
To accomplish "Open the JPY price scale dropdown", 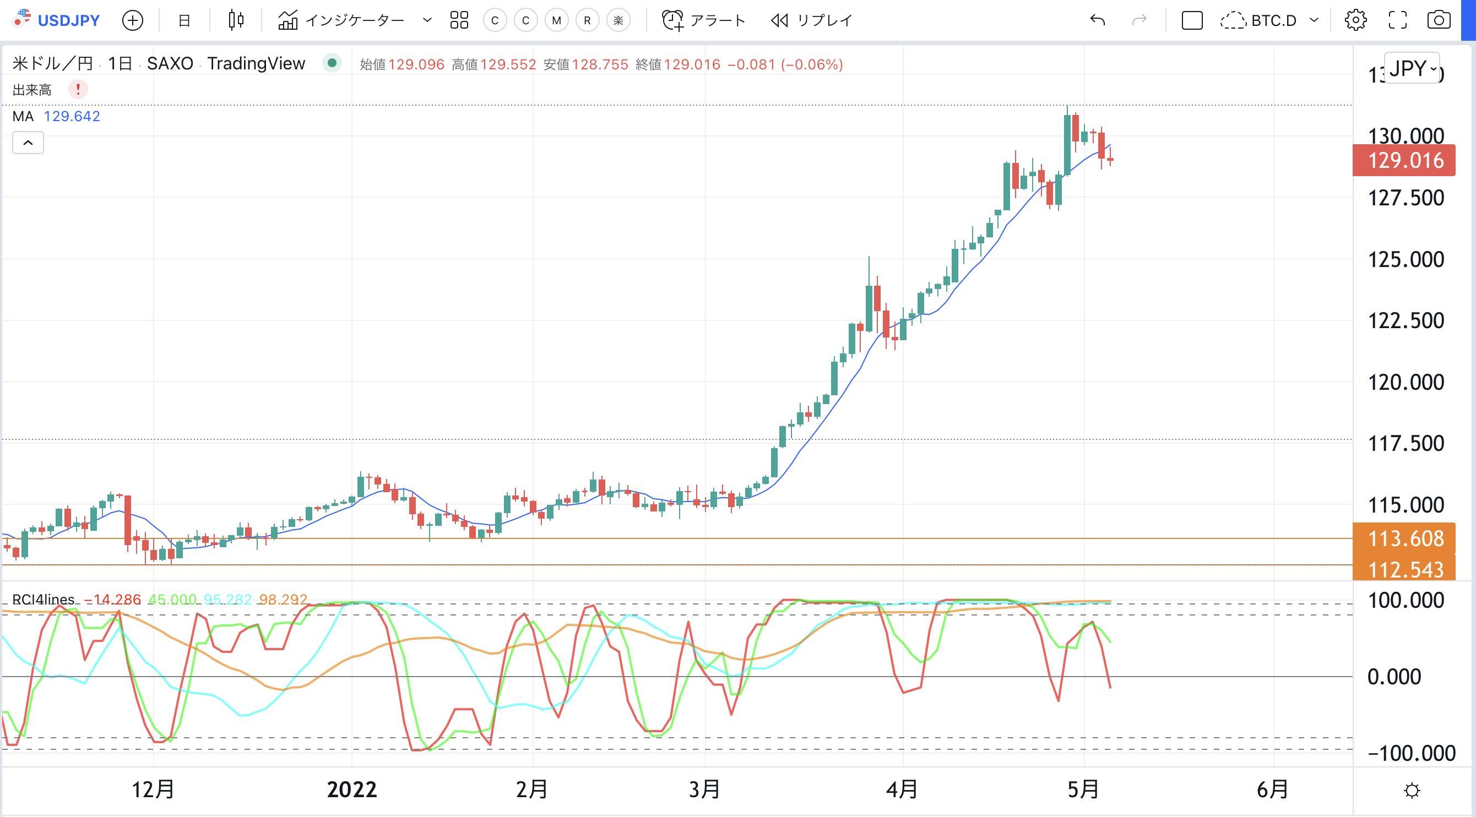I will pos(1412,69).
